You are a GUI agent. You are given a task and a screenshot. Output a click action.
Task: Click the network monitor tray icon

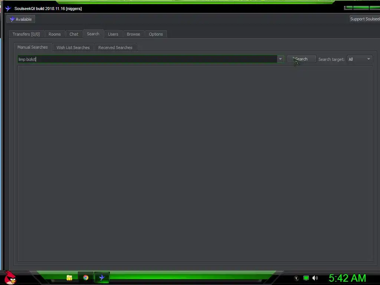click(306, 278)
